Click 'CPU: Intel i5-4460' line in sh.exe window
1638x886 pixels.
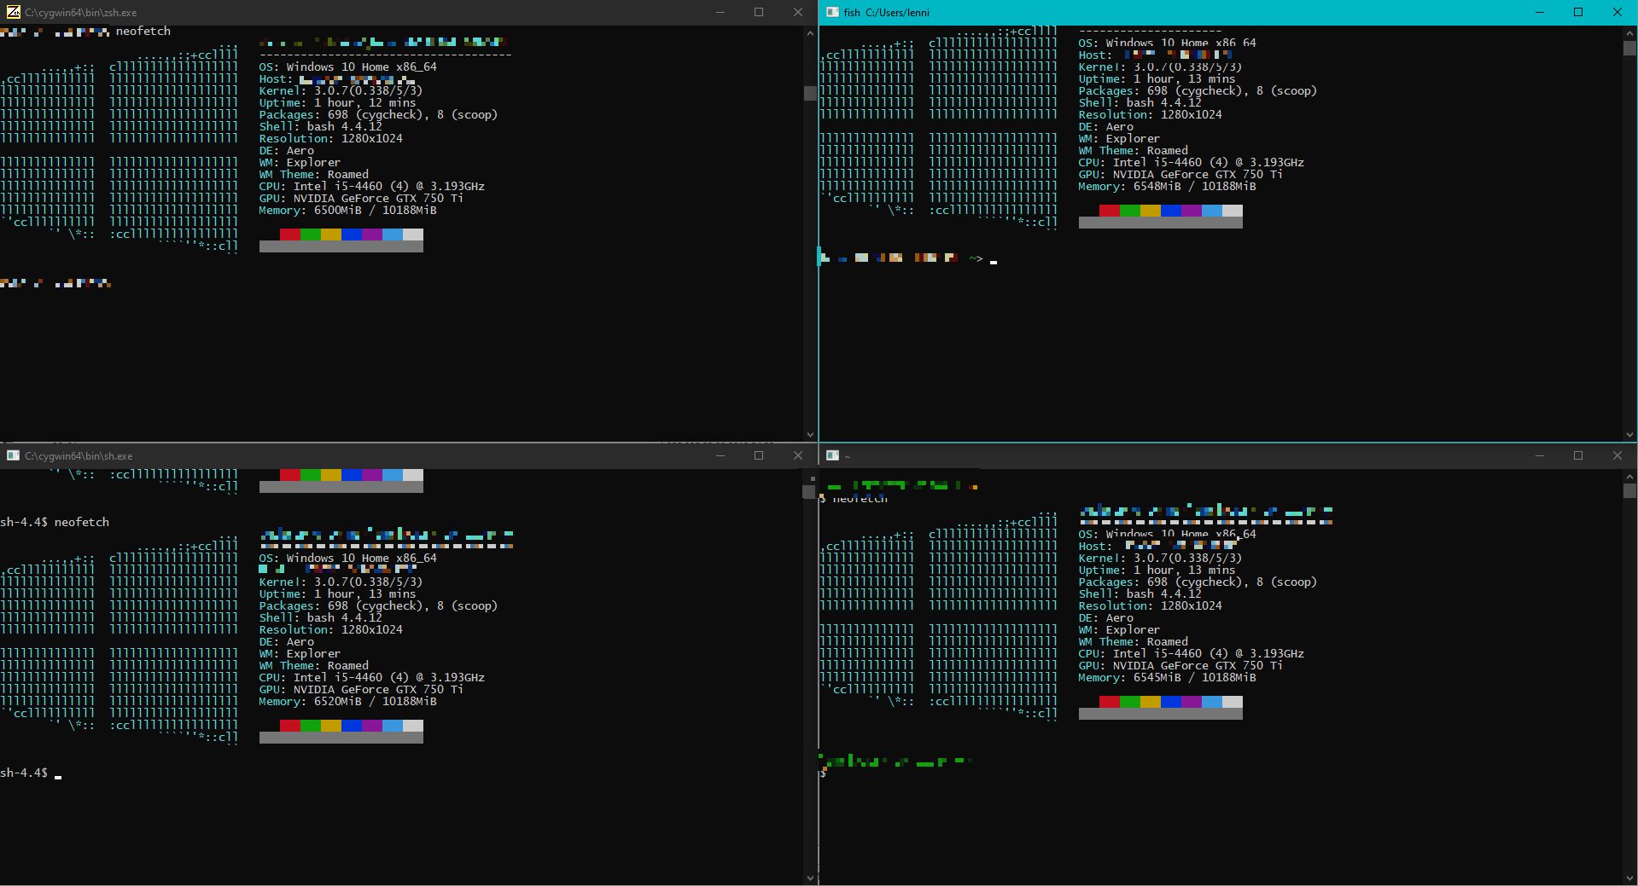[x=371, y=677]
